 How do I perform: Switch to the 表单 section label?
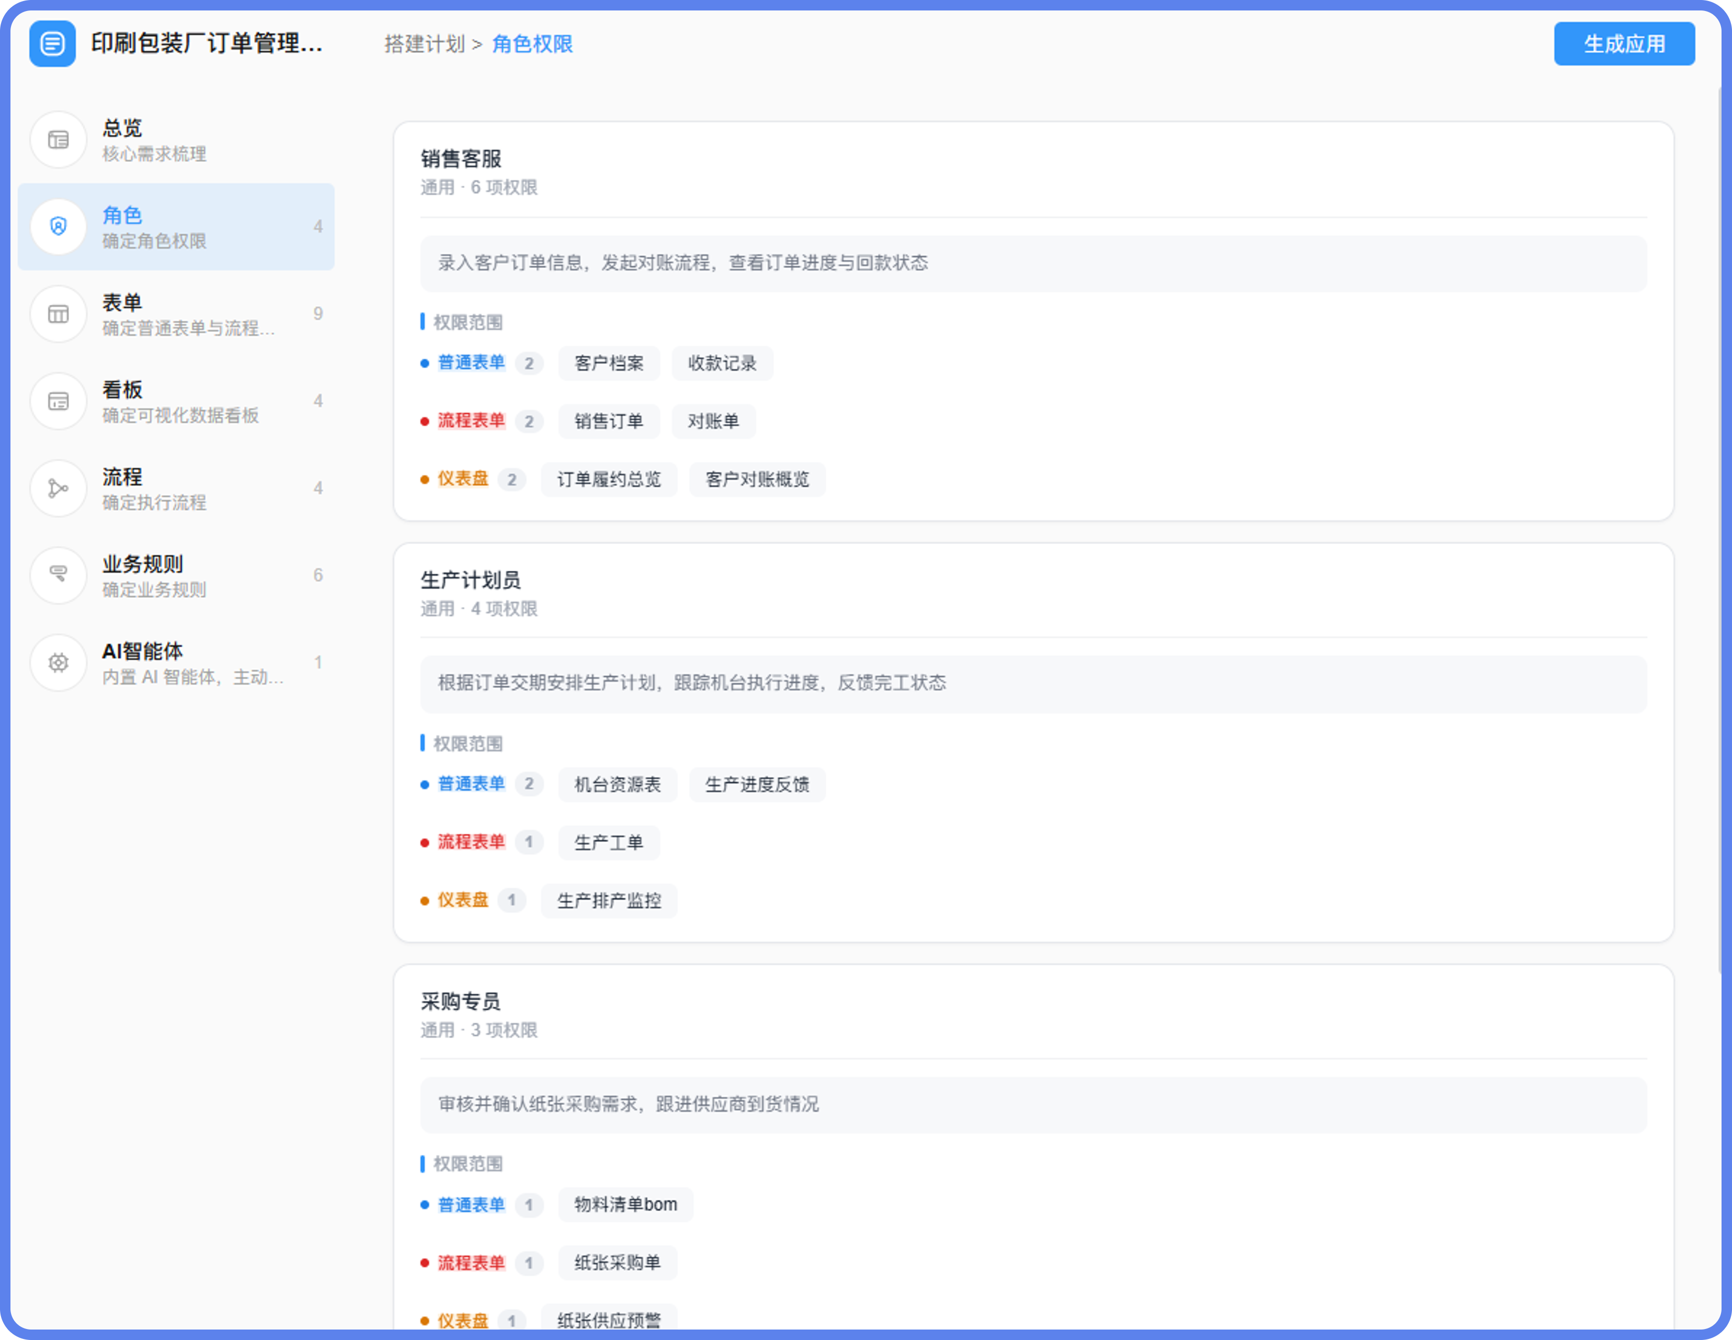coord(122,302)
